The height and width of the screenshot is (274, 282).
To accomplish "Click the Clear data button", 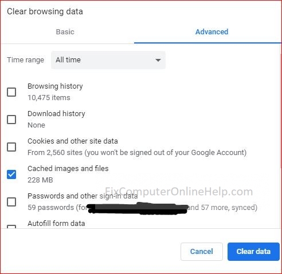I will coord(253,252).
